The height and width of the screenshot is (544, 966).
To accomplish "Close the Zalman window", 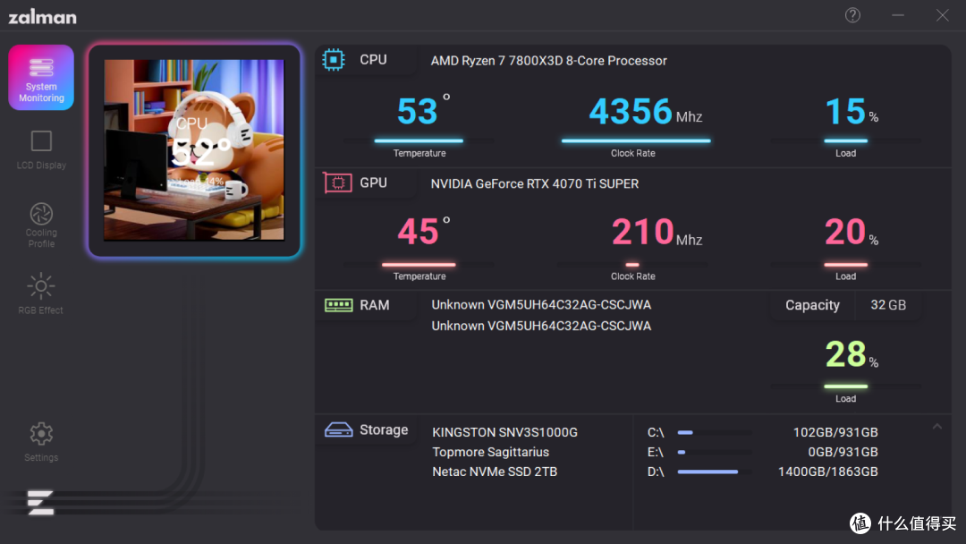I will click(943, 15).
